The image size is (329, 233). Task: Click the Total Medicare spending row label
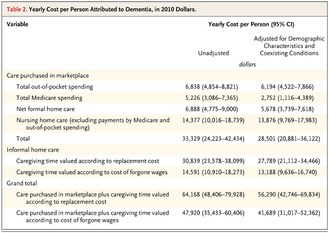49,98
